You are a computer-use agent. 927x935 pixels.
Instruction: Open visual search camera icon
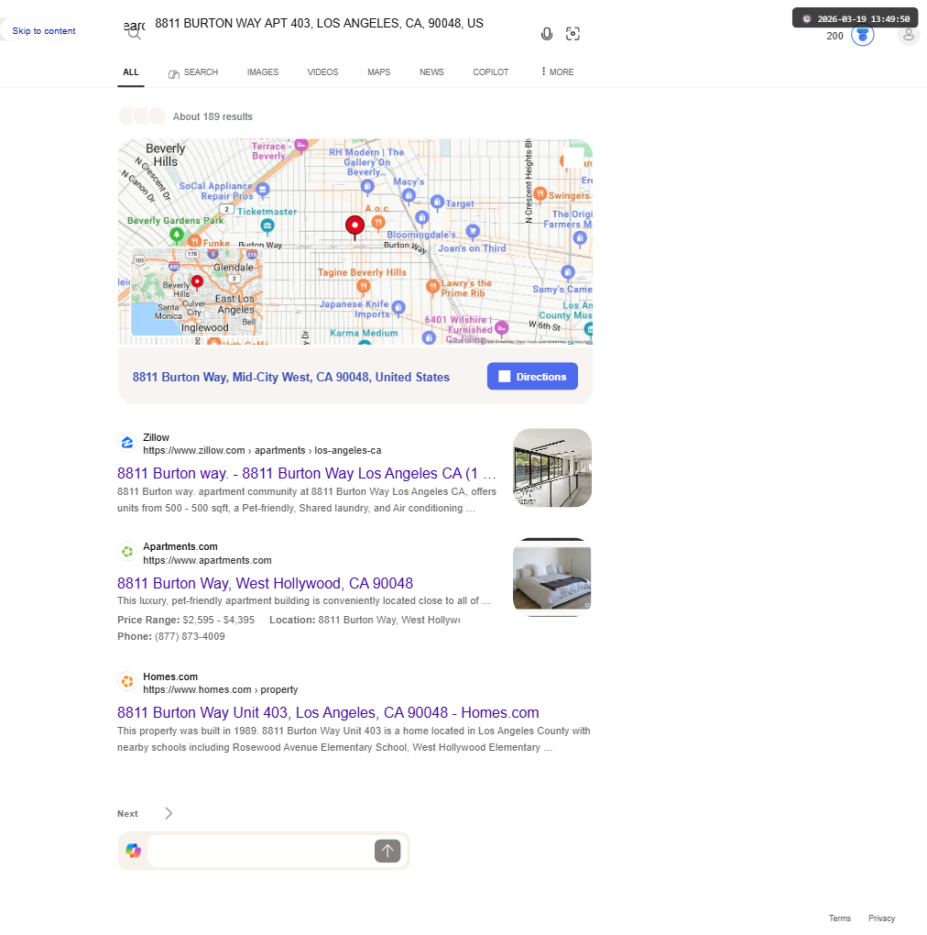573,34
